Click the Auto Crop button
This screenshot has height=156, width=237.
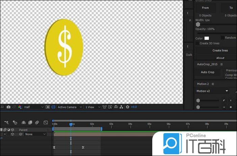tap(208, 72)
